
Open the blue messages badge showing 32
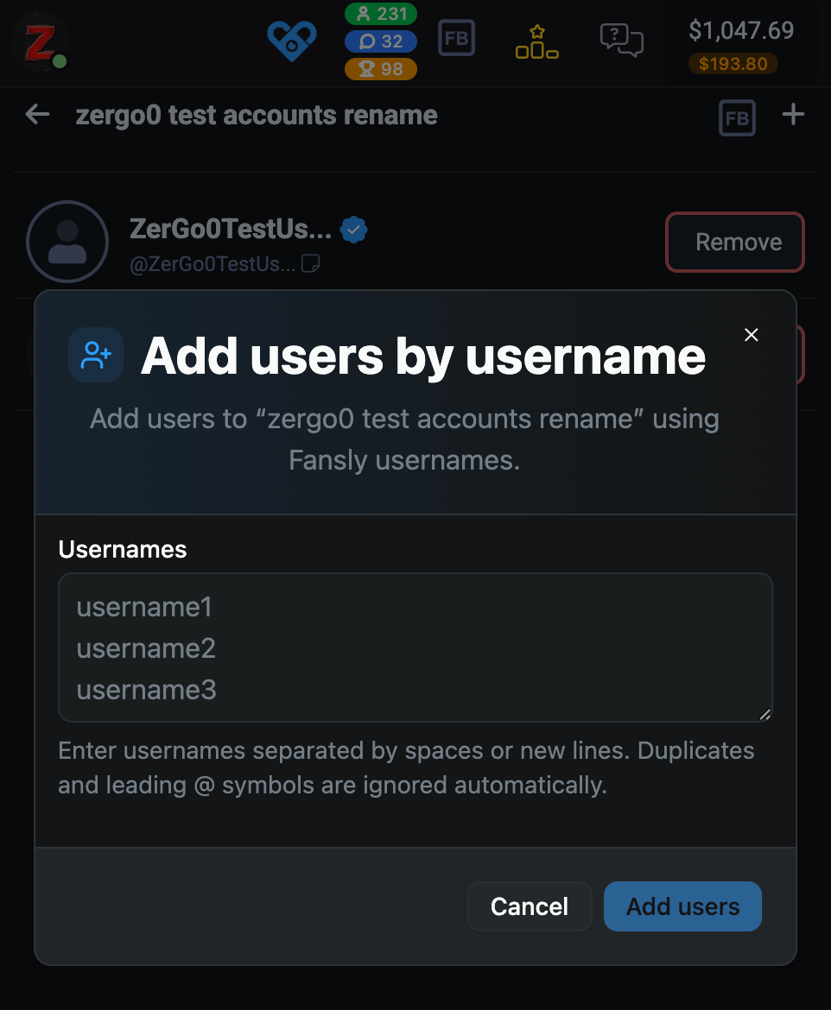[381, 39]
